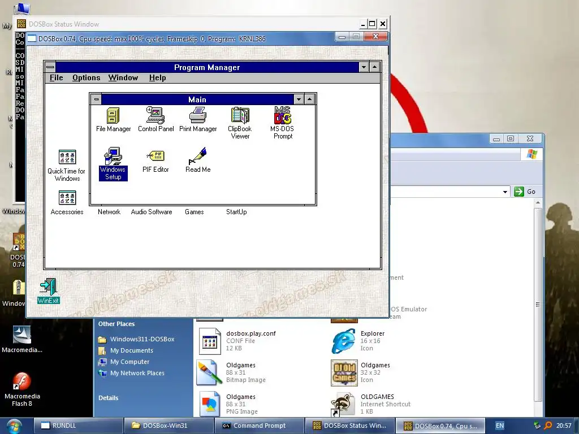Open the Control Panel icon
579x434 pixels.
click(155, 119)
